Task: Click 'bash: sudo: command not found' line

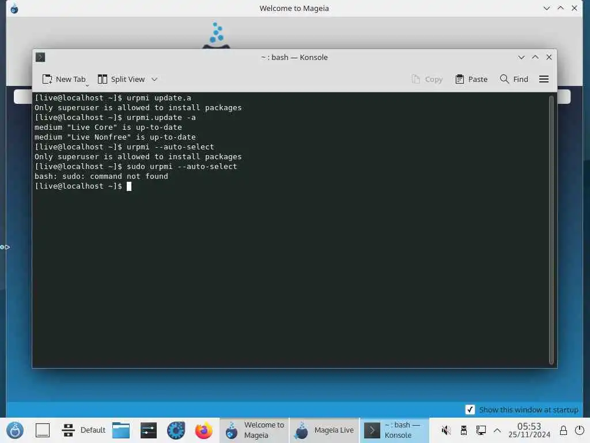Action: pos(101,177)
